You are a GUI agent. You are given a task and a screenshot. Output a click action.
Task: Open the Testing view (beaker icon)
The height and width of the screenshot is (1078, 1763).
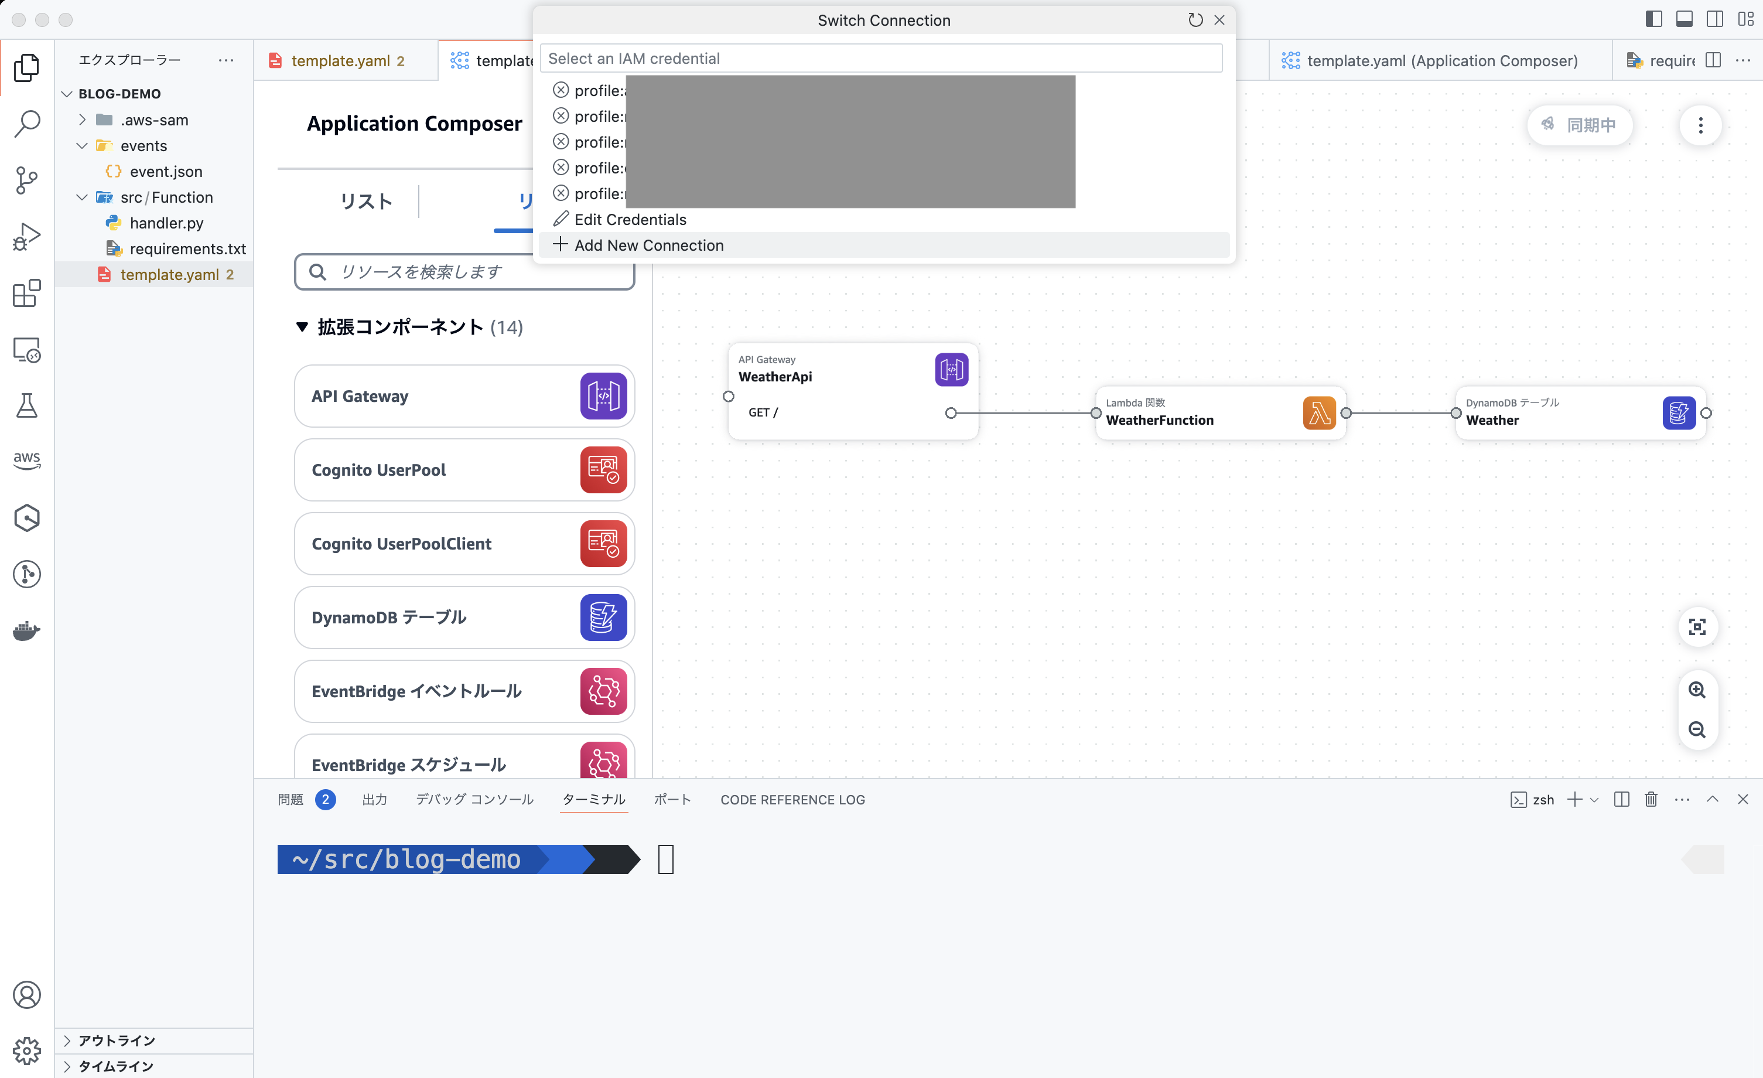point(27,407)
